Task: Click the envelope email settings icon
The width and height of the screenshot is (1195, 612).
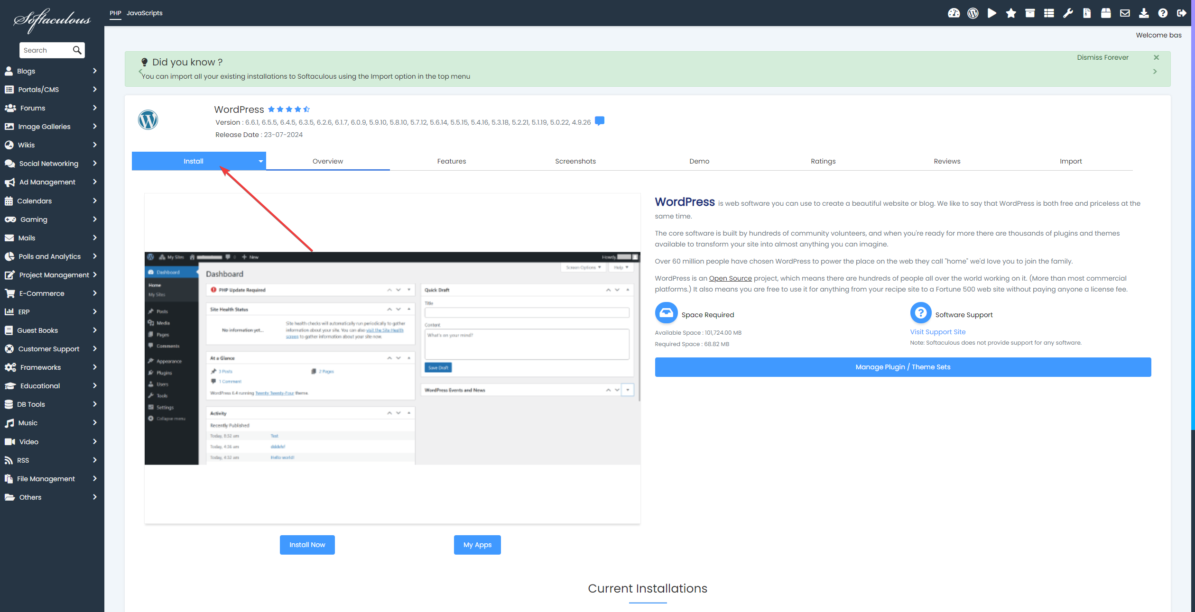Action: (1125, 13)
